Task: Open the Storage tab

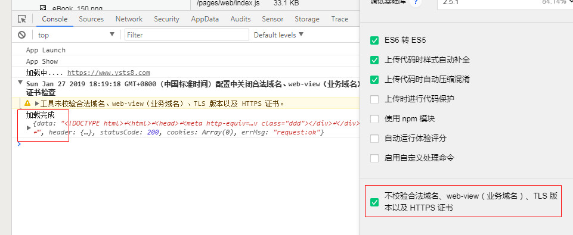Action: tap(307, 19)
